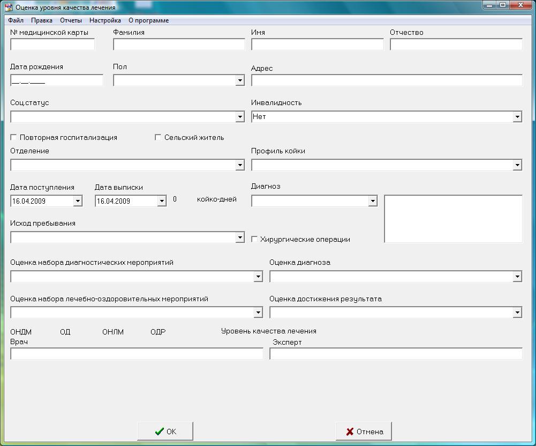Enable Хирургические операции checkbox
This screenshot has height=446, width=536.
click(x=254, y=239)
